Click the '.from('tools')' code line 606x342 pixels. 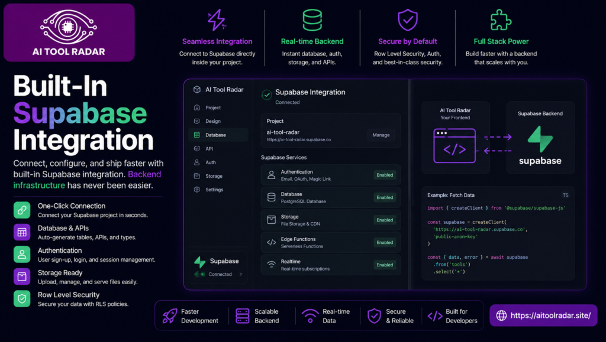coord(452,265)
